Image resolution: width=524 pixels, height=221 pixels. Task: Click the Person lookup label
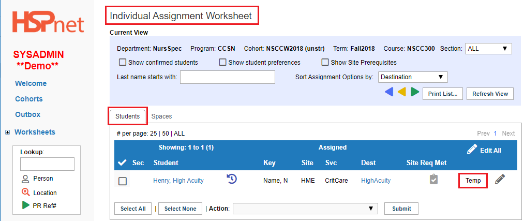(x=43, y=179)
